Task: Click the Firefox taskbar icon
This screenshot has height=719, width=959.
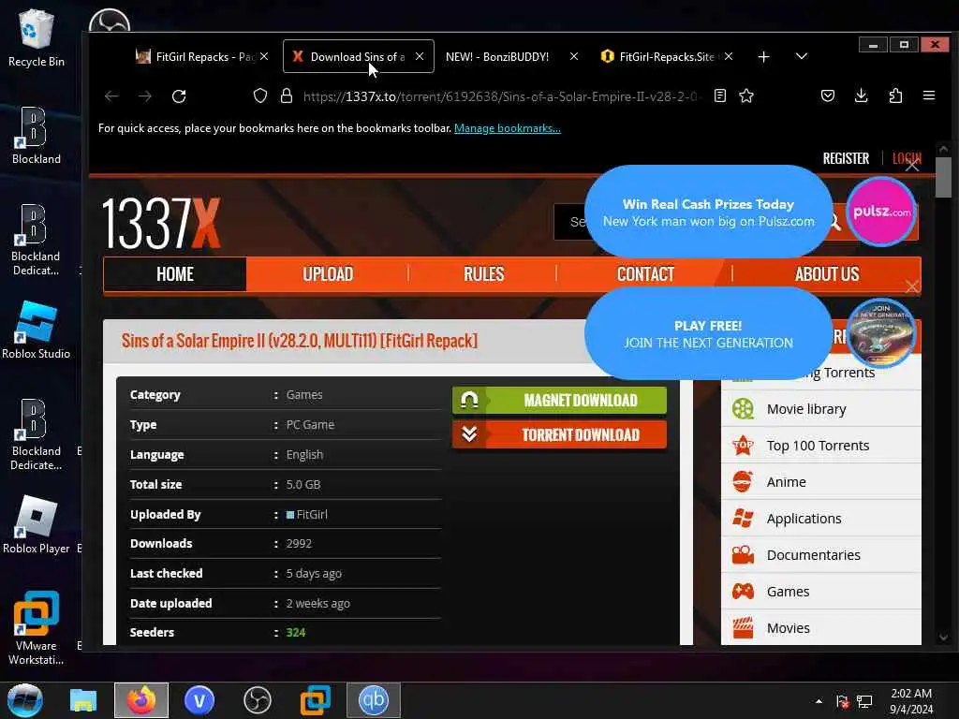Action: (x=141, y=700)
